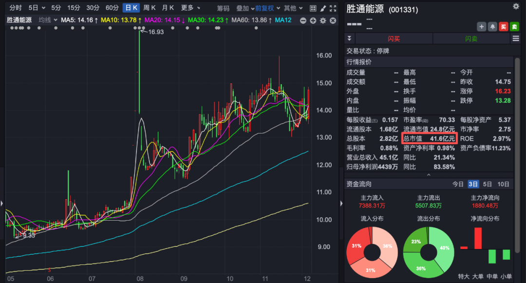Add 胜通能源 to watchlist with plus
This screenshot has height=283, width=526.
482,26
